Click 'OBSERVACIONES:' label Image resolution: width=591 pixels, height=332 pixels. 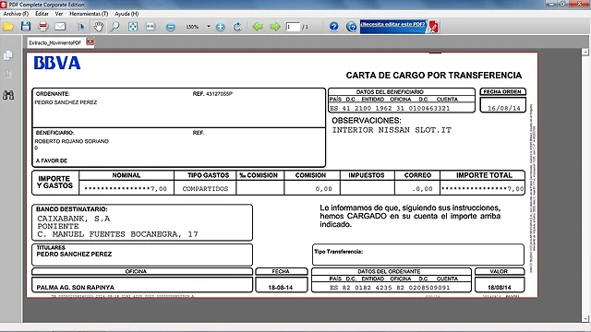click(367, 121)
